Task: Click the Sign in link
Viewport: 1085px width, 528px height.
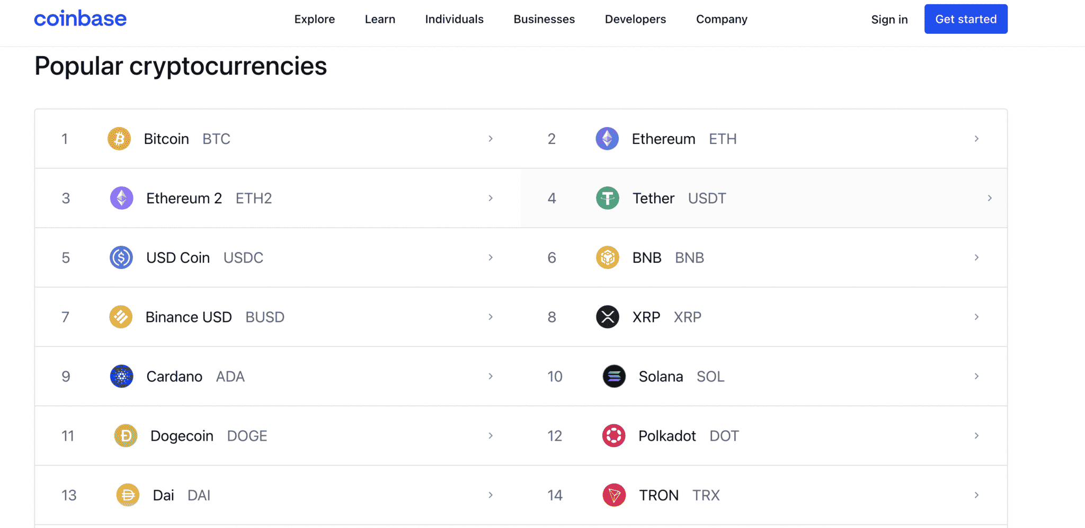Action: (x=890, y=20)
